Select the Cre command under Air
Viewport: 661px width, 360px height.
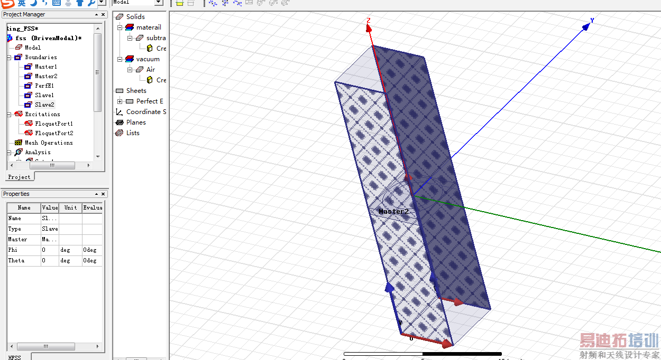tap(161, 80)
